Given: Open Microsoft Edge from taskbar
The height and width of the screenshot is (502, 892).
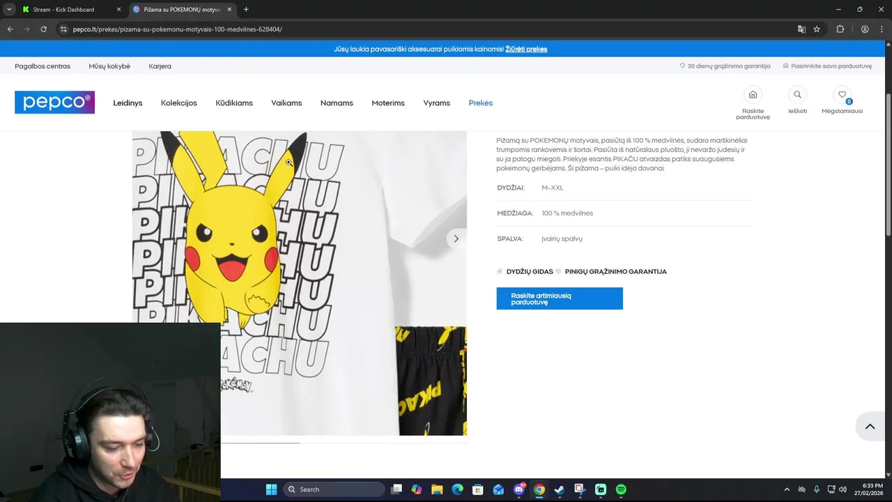Looking at the screenshot, I should coord(457,489).
